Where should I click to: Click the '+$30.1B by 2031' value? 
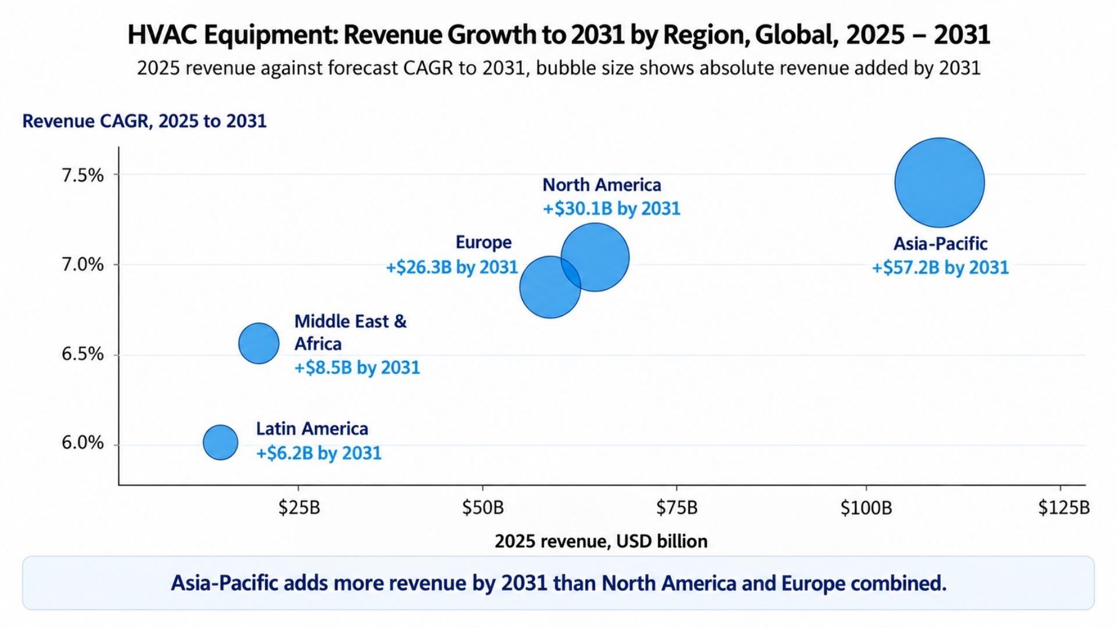tap(611, 209)
